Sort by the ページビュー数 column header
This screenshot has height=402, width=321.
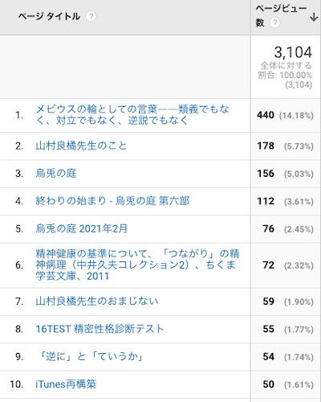(281, 15)
